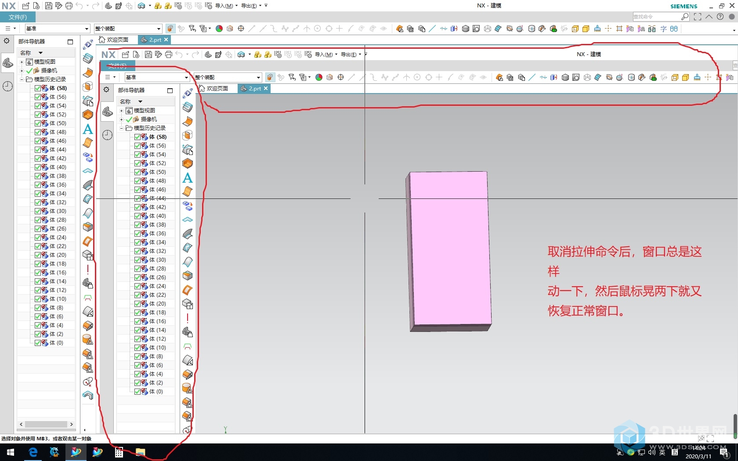
Task: Click the Edit Object Display color wheel icon in the main toolbar
Action: 219,29
